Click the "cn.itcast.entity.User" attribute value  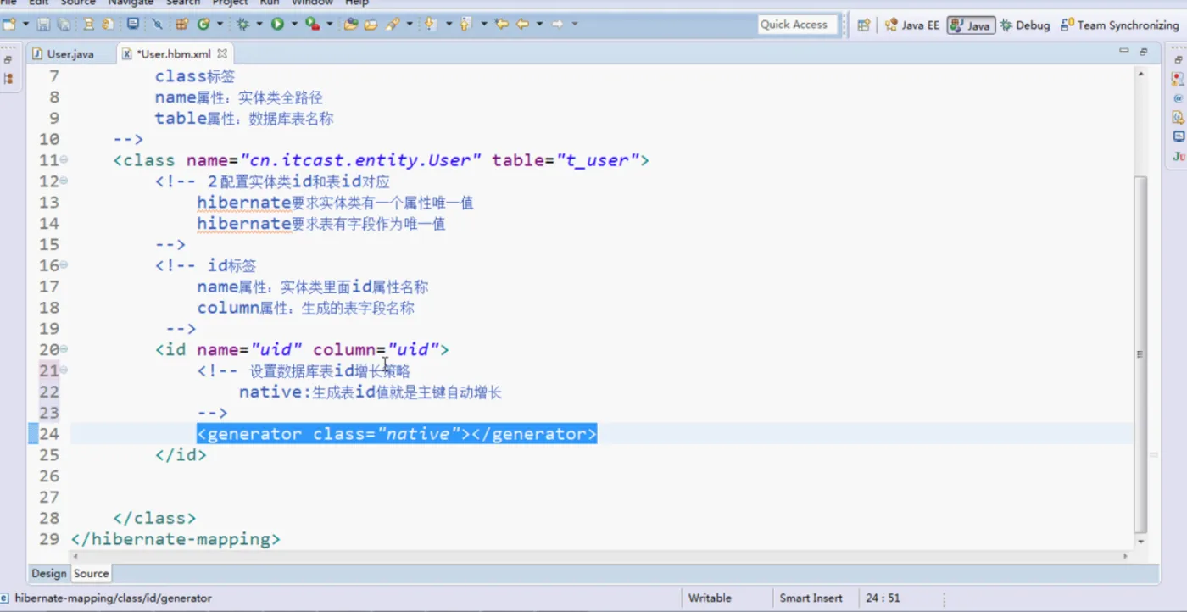coord(361,160)
